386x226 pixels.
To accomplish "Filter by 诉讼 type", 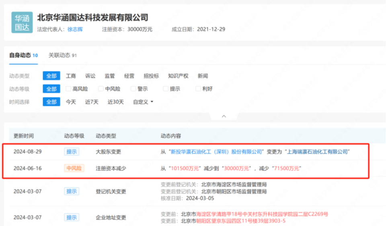I will coord(90,76).
